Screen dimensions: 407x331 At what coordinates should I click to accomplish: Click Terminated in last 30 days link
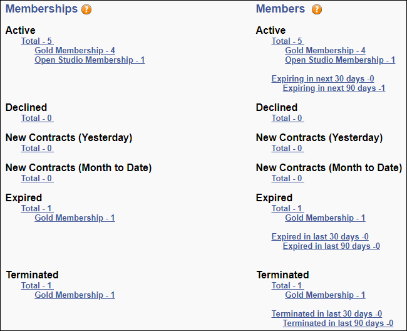point(327,313)
